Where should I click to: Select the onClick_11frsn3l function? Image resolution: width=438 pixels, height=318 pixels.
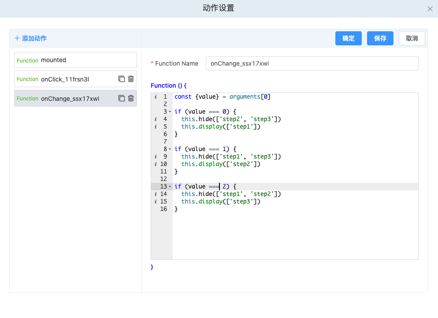[x=75, y=79]
